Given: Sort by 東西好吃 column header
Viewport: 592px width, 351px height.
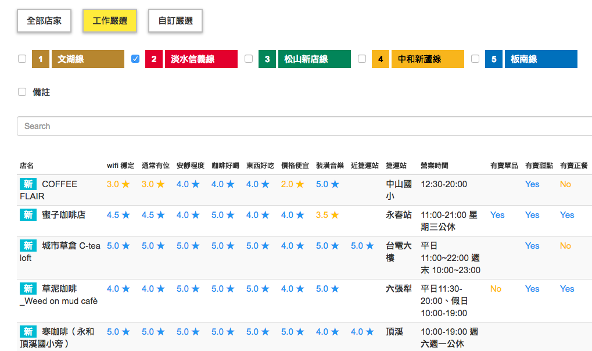Looking at the screenshot, I should (x=260, y=166).
